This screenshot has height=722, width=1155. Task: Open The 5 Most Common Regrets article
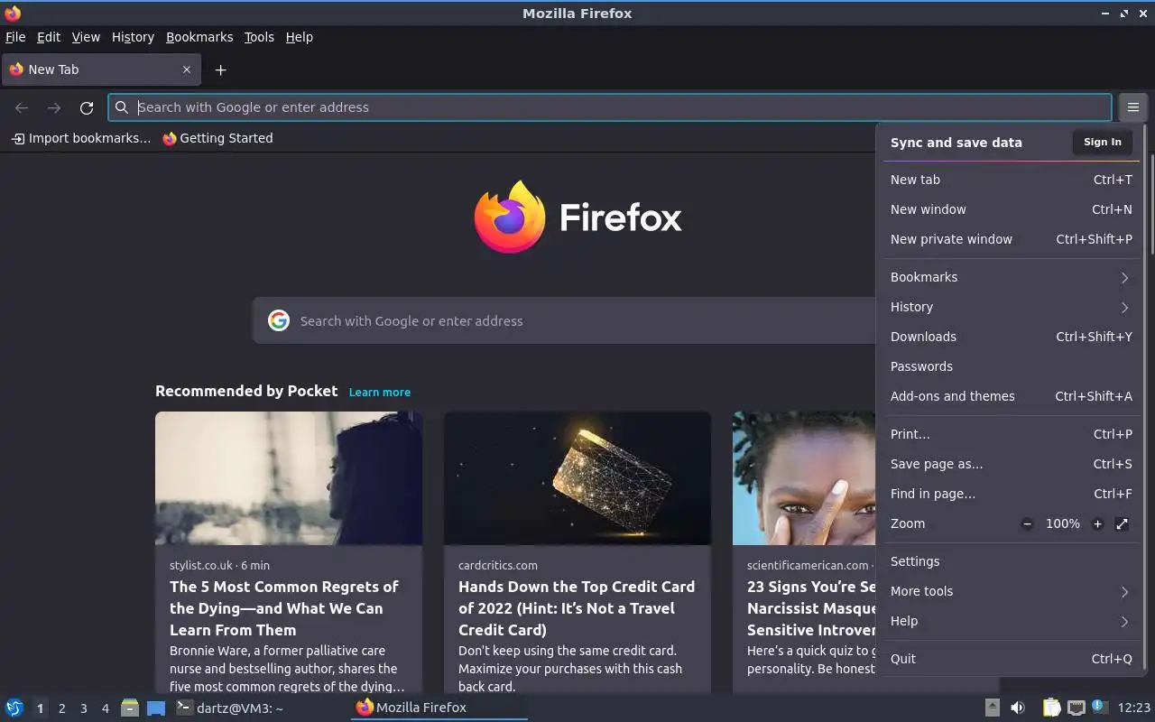coord(284,608)
